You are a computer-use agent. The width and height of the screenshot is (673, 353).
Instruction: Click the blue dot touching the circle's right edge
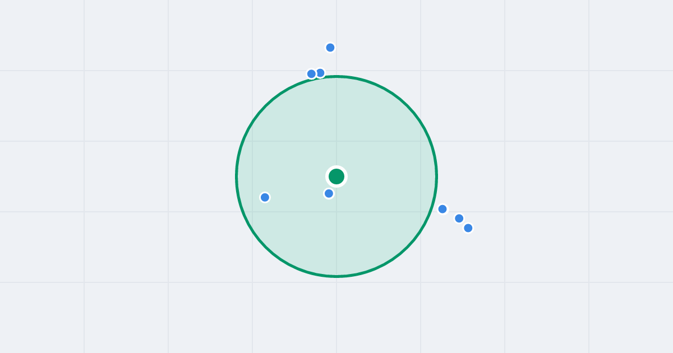tap(442, 209)
